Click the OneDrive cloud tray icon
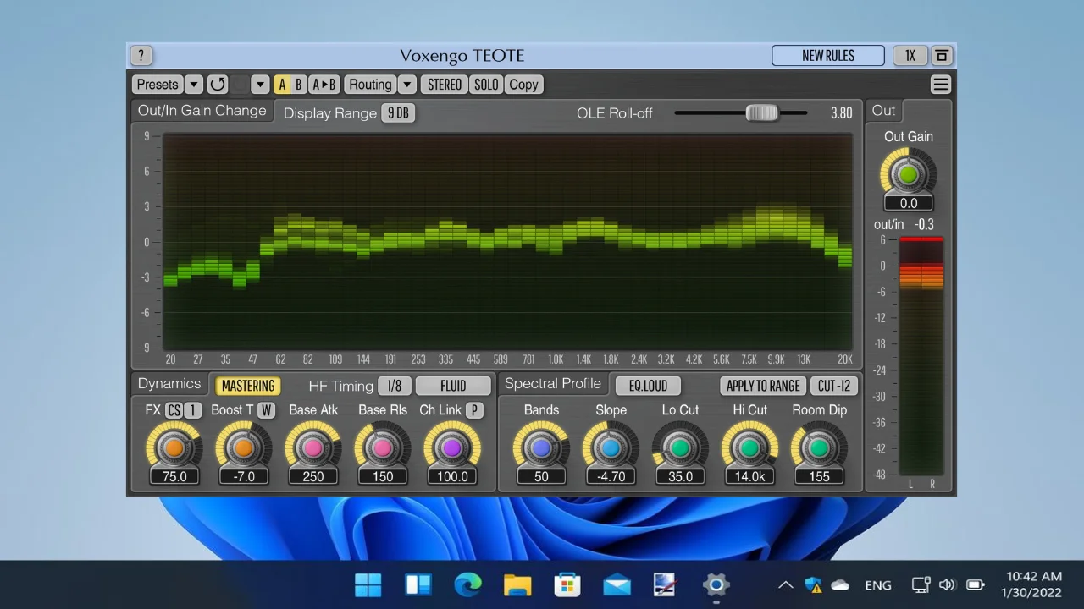1084x609 pixels. click(840, 584)
